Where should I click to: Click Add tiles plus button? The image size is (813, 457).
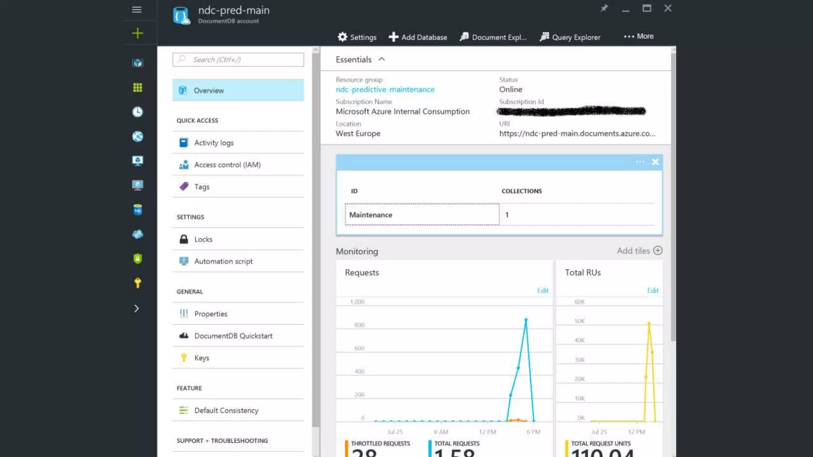pyautogui.click(x=657, y=251)
